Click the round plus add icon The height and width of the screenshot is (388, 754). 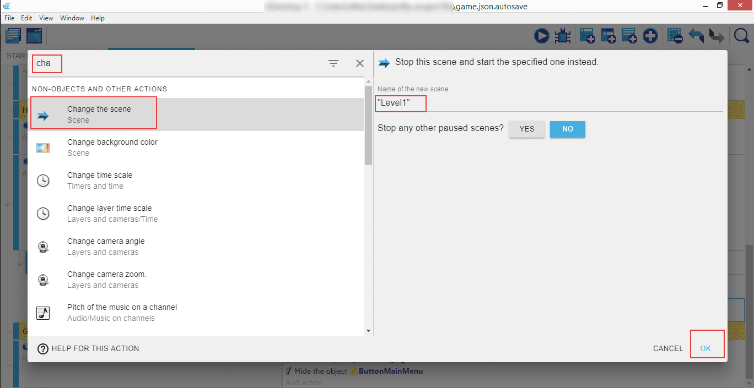(650, 36)
